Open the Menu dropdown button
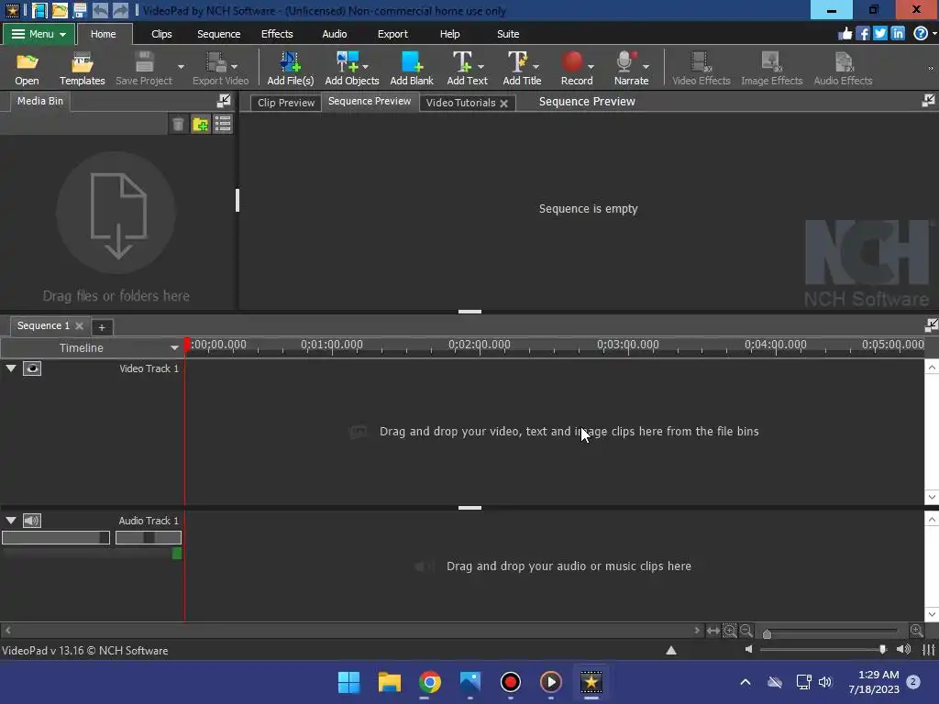939x704 pixels. [x=39, y=34]
